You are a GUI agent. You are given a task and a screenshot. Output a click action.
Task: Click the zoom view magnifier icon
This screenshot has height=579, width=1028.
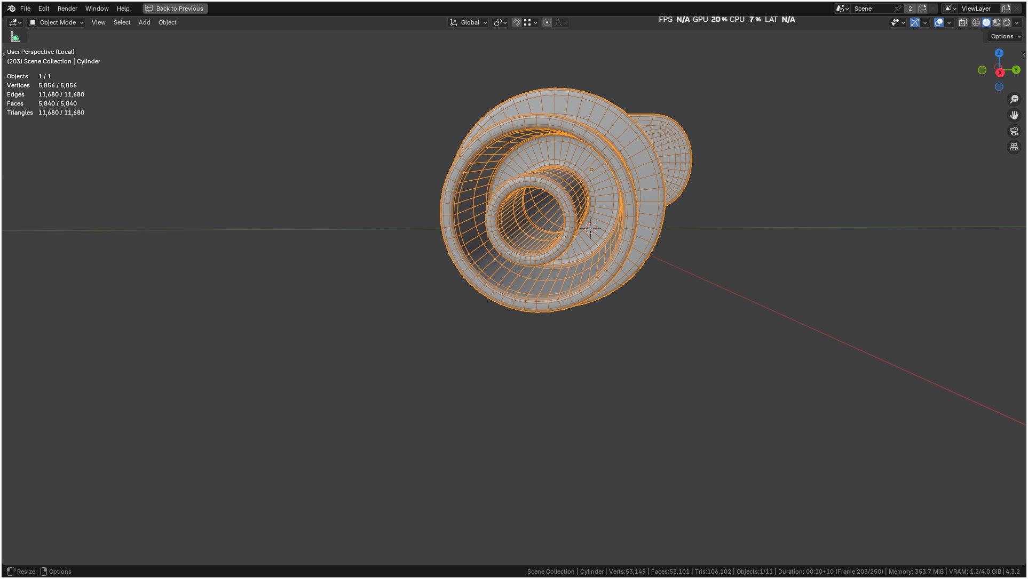1014,99
